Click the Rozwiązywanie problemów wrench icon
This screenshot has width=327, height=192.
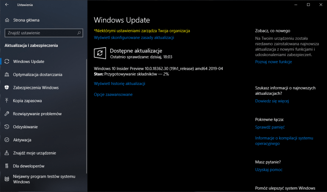7,114
